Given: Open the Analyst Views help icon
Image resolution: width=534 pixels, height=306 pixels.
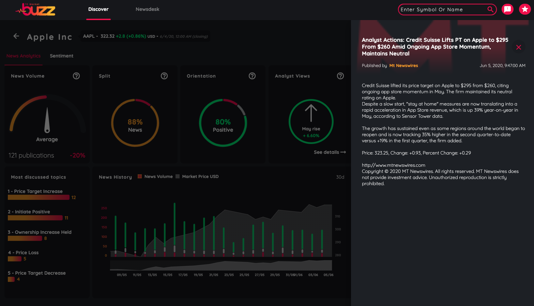Looking at the screenshot, I should coord(340,76).
